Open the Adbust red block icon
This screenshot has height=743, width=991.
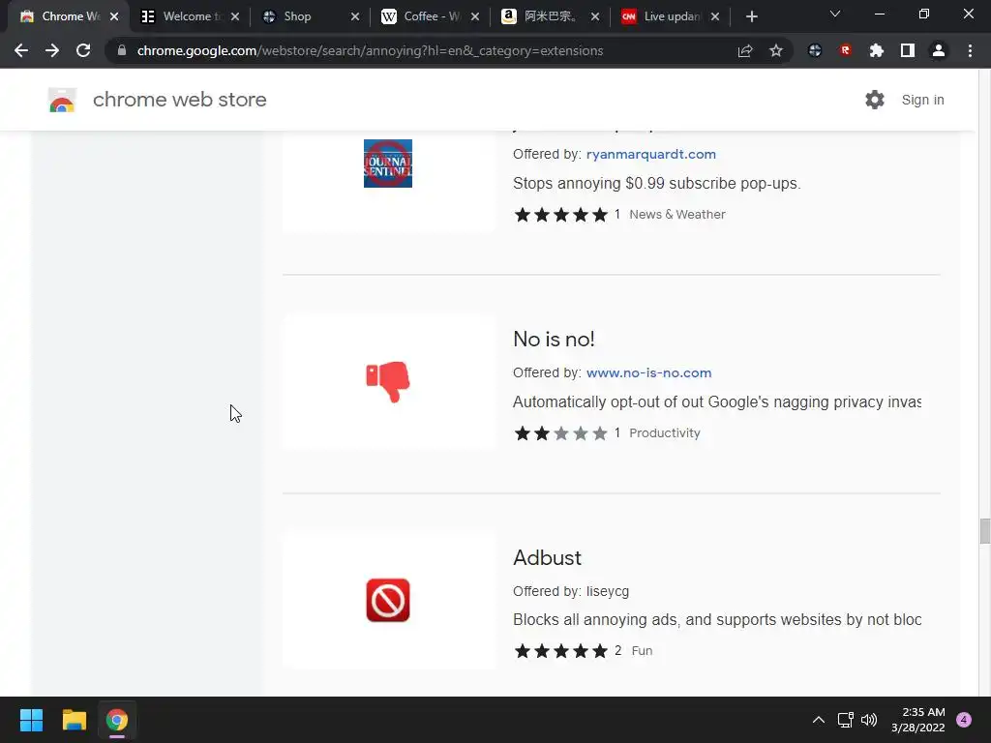388,600
